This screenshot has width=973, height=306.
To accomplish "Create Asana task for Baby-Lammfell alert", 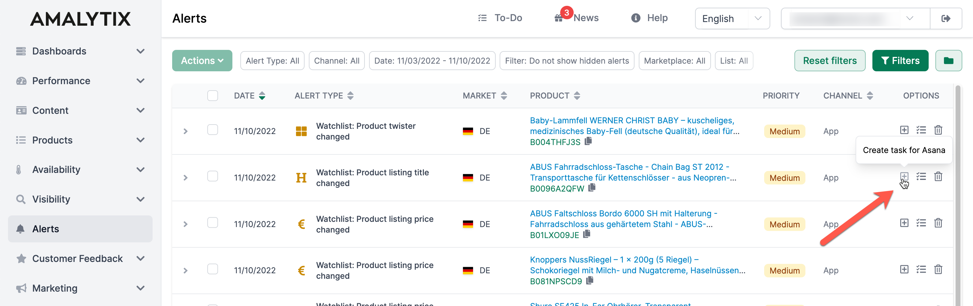I will pos(904,130).
